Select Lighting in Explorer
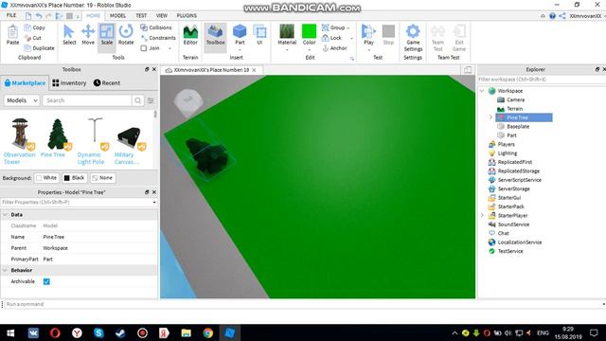 [x=508, y=153]
